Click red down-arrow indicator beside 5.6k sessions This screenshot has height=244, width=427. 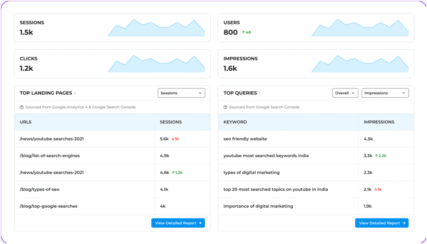(173, 139)
